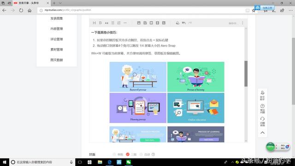This screenshot has width=295, height=166.
Task: Open the 发文助手 floating side button
Action: [262, 95]
